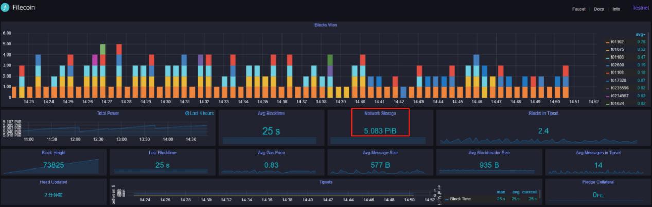This screenshot has height=207, width=652.
Task: Open the Avg Message Size panel title menu
Action: pyautogui.click(x=380, y=153)
